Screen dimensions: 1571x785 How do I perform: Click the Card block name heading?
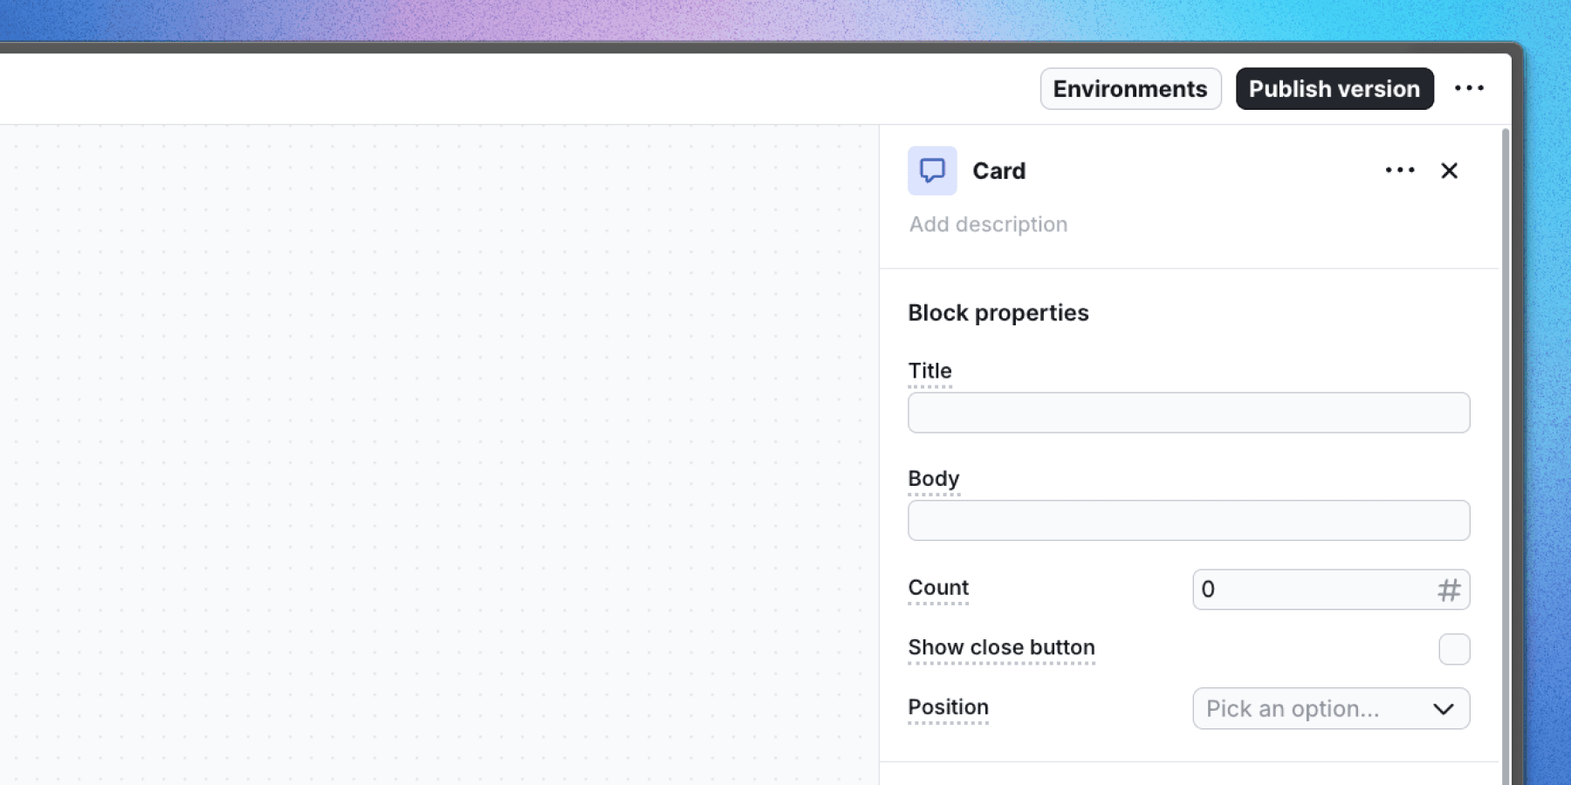[998, 171]
